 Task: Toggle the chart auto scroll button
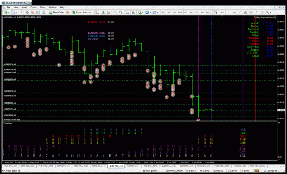point(128,12)
